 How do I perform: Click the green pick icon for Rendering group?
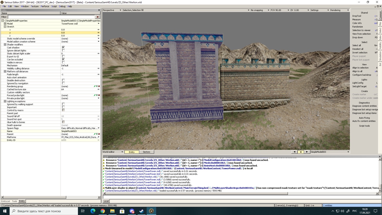click(x=95, y=86)
